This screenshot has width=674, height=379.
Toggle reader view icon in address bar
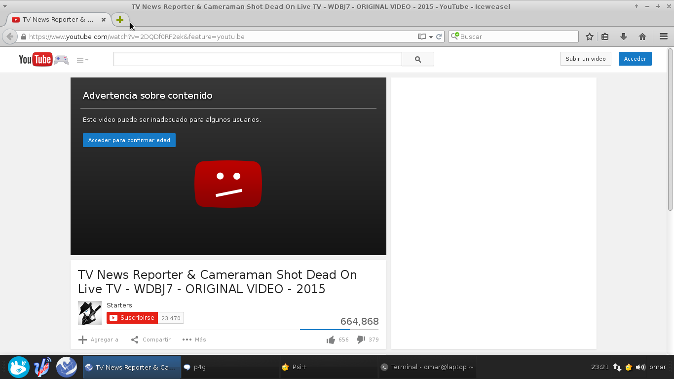422,37
